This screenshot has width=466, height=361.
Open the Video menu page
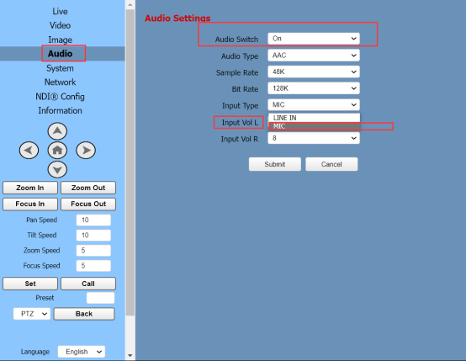(60, 25)
